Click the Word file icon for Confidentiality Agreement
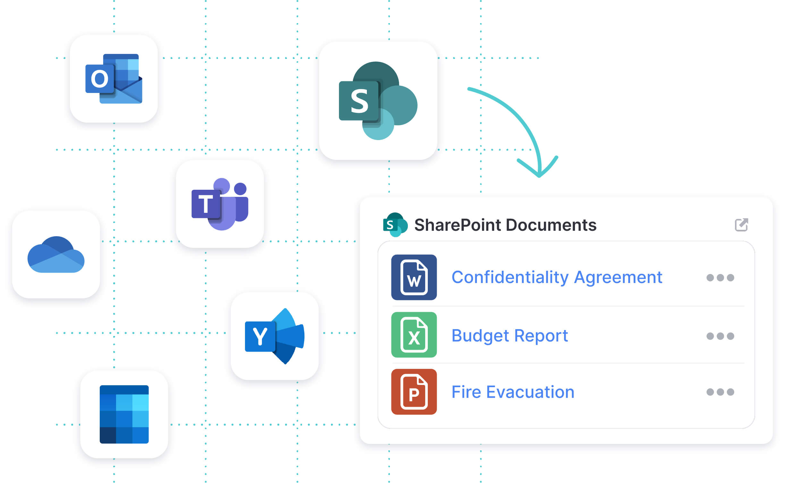The image size is (785, 483). [x=414, y=277]
